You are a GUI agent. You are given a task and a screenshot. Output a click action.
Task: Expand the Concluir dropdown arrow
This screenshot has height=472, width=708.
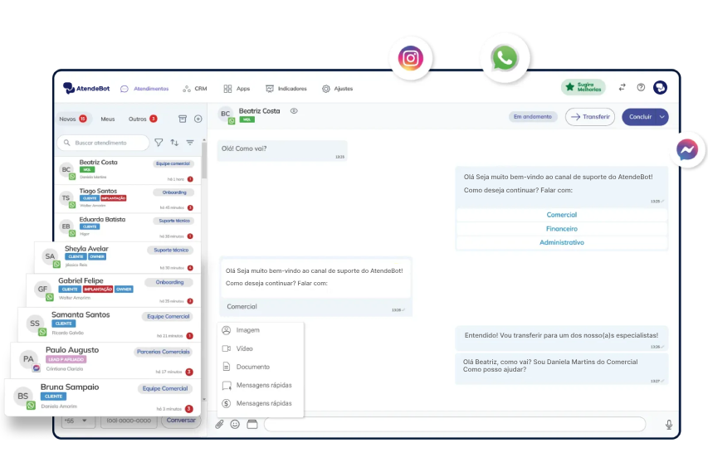pos(662,117)
